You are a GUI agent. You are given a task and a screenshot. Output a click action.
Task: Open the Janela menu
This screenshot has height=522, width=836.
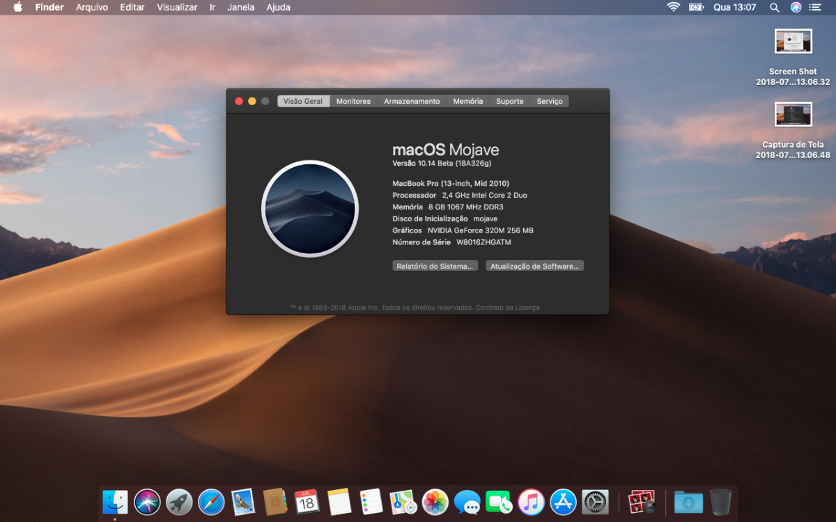241,7
